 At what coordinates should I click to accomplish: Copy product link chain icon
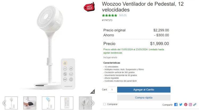195,104
